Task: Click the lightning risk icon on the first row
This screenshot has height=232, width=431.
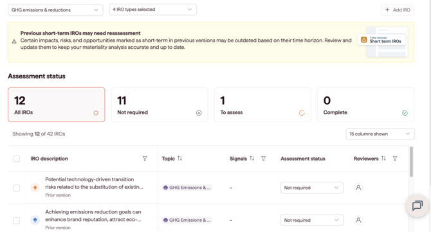Action: 35,188
